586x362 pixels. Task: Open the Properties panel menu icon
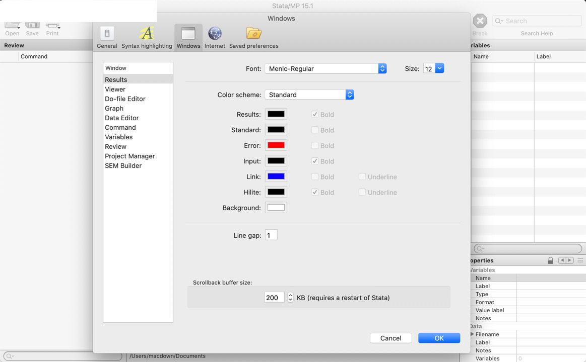[580, 260]
